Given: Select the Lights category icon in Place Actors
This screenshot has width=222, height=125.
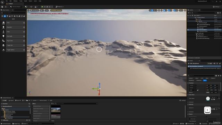Looking at the screenshot, I should tap(7, 16).
